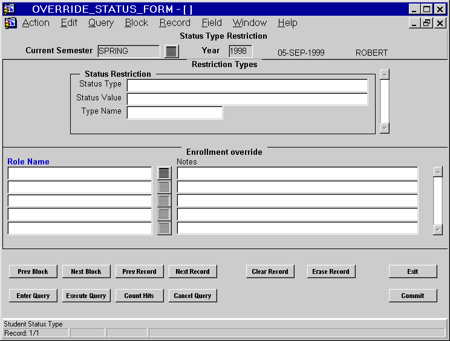Click the Cancel Query button
The width and height of the screenshot is (450, 341).
(192, 296)
